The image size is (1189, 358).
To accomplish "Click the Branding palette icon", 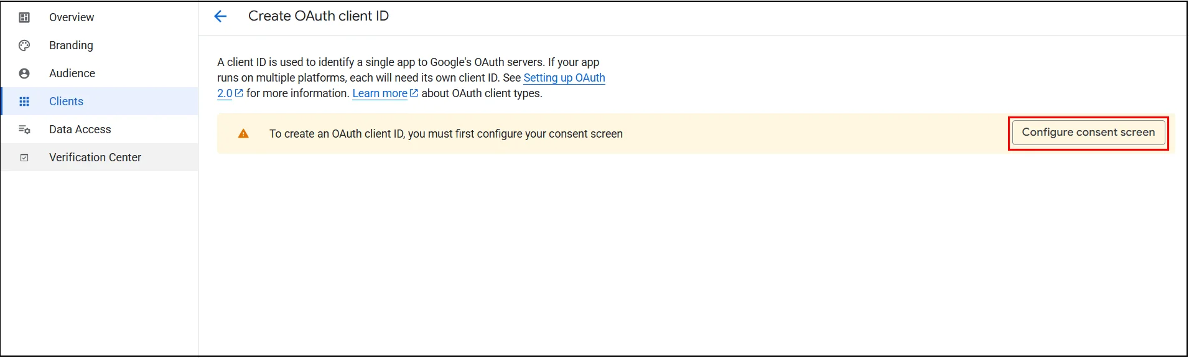I will [24, 45].
